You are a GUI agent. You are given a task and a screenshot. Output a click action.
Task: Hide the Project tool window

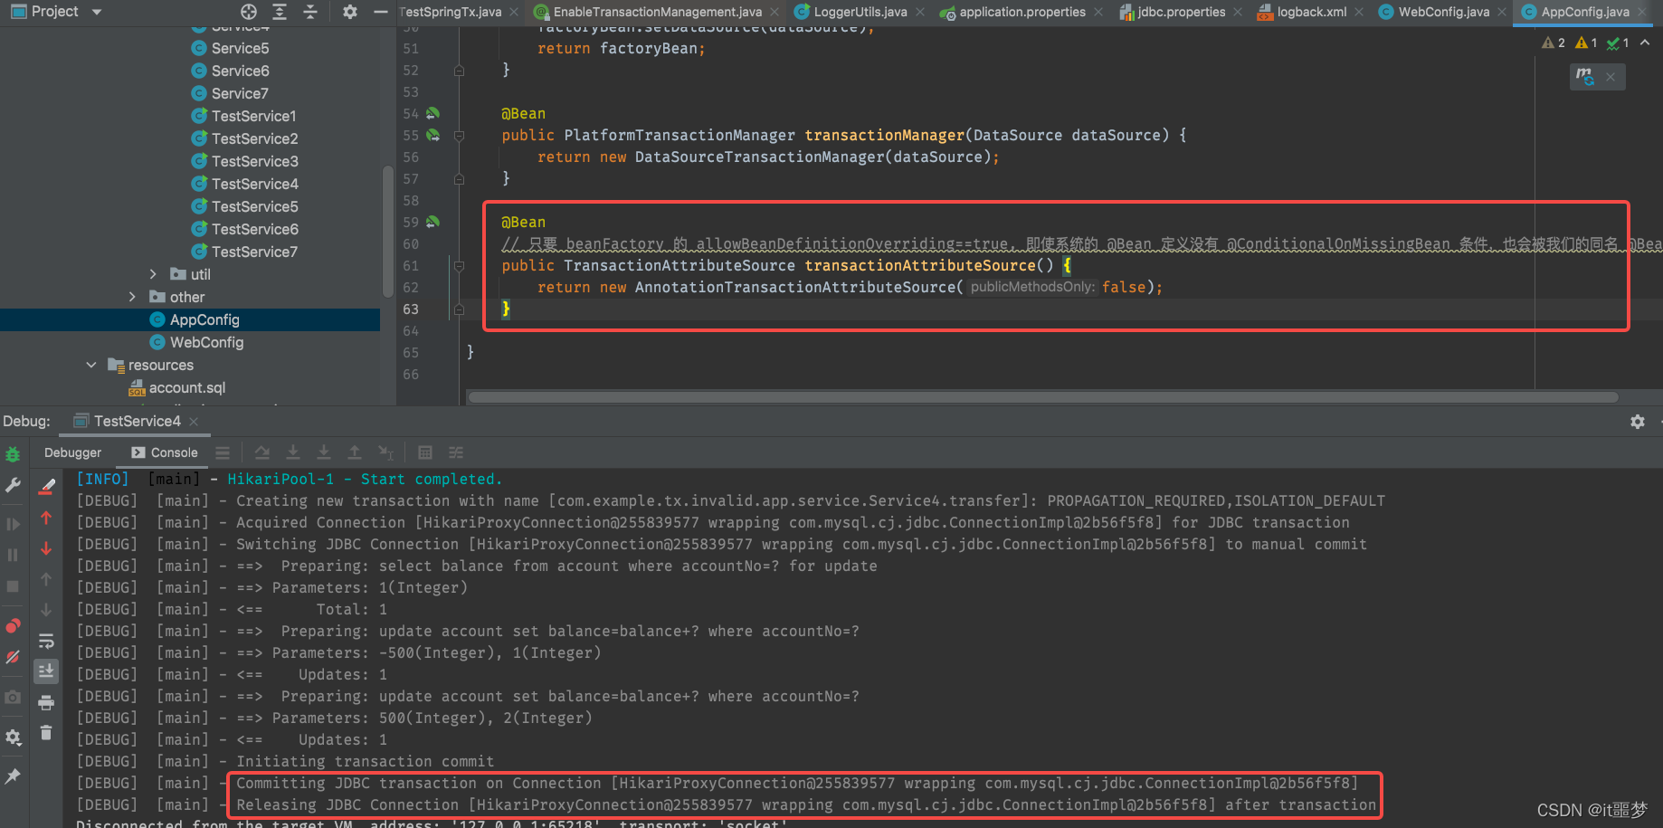point(381,12)
